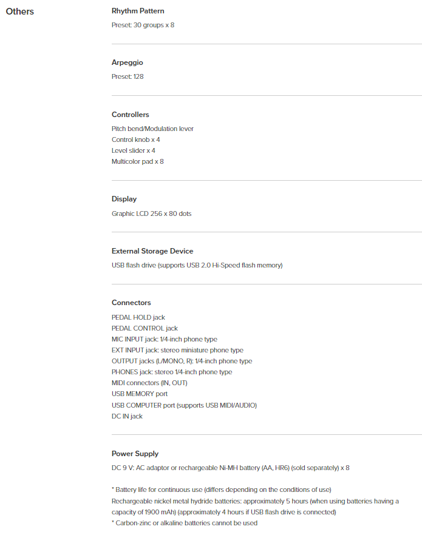Select the Arpeggio heading
This screenshot has width=422, height=535.
point(128,63)
